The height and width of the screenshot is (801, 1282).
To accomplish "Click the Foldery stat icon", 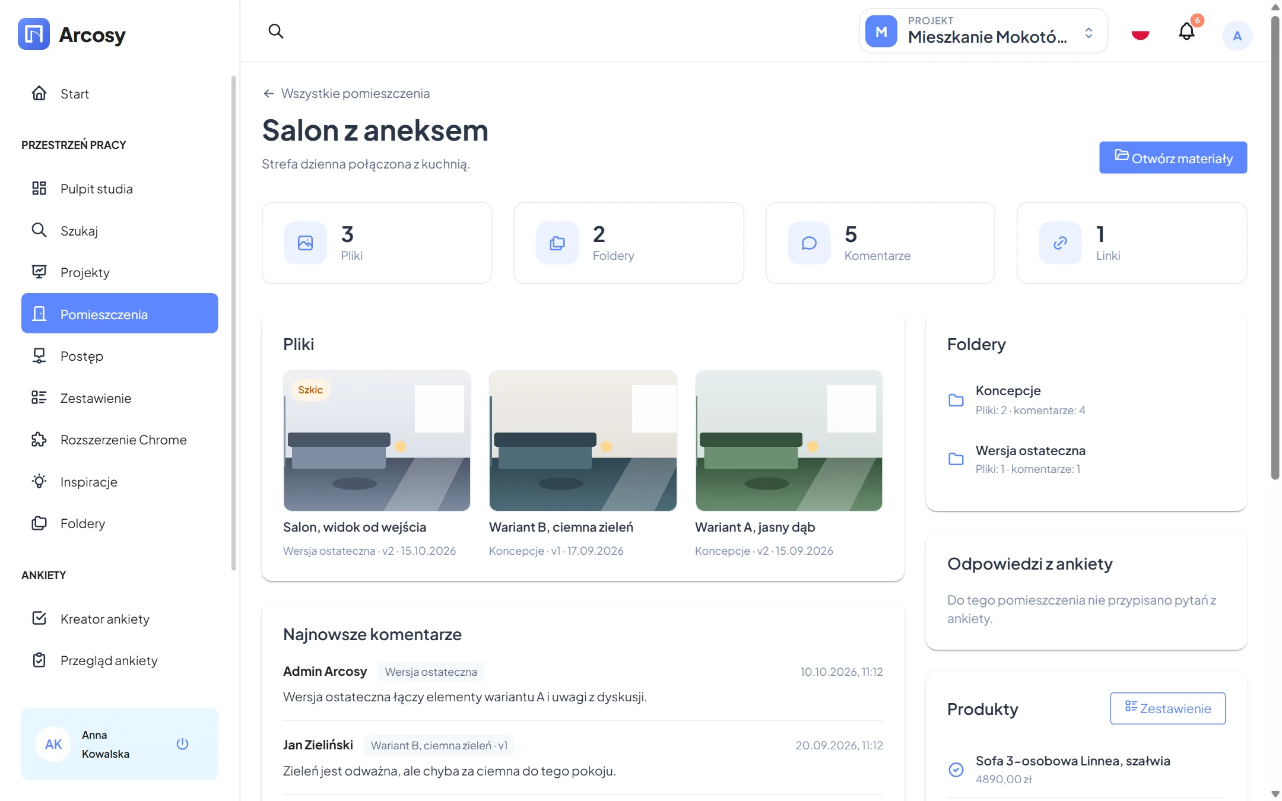I will pos(557,243).
